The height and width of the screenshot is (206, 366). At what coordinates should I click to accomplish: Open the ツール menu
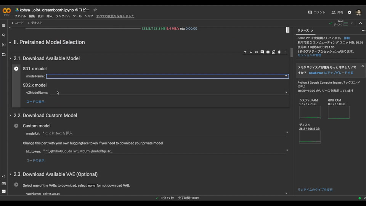(x=77, y=16)
